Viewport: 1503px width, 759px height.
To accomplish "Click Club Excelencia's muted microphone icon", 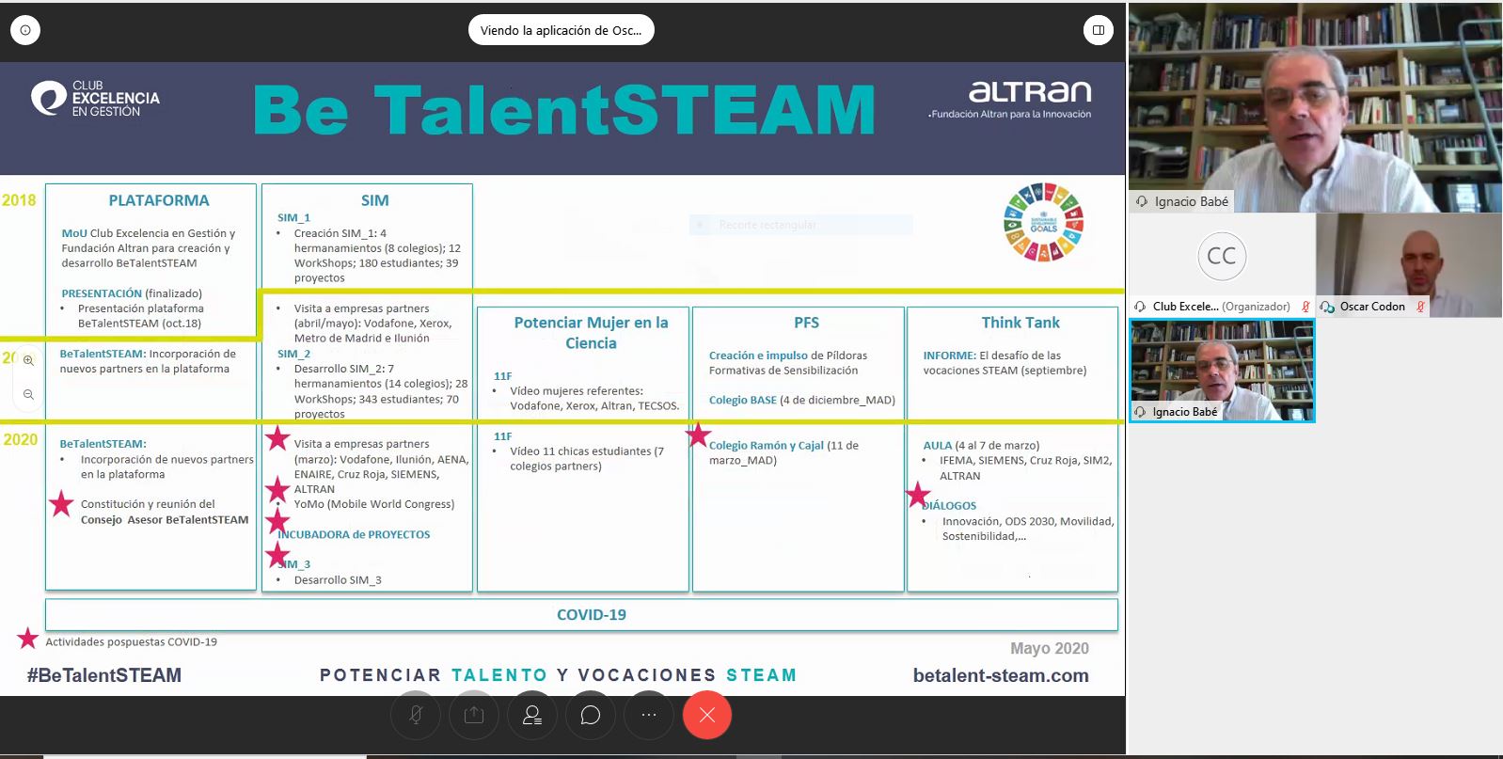I will (1305, 307).
